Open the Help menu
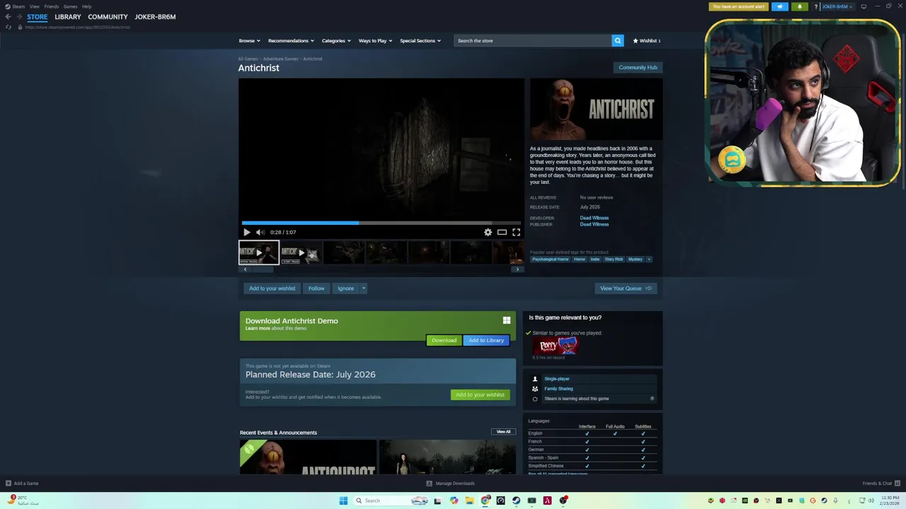This screenshot has width=906, height=509. 86,6
